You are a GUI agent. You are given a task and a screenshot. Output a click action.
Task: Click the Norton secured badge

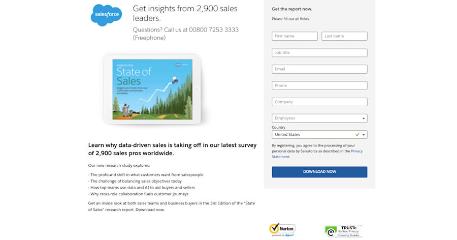click(282, 229)
